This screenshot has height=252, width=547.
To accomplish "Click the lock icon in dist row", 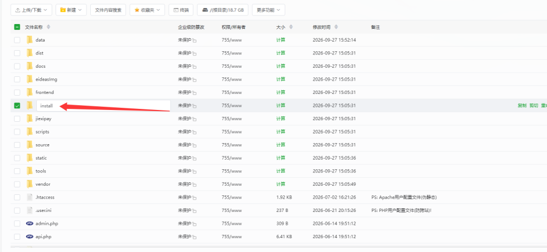I will point(194,54).
